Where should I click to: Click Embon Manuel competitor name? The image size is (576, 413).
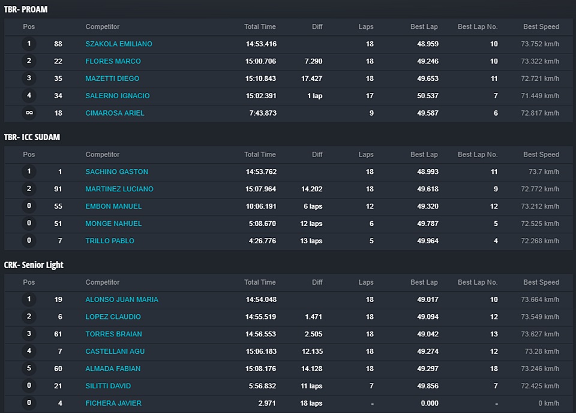113,206
